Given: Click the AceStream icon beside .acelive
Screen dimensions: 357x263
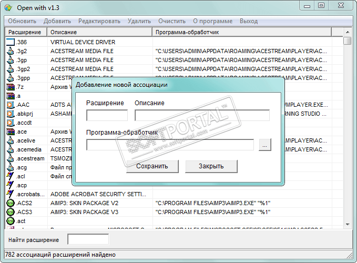Looking at the screenshot, I should (x=10, y=140).
